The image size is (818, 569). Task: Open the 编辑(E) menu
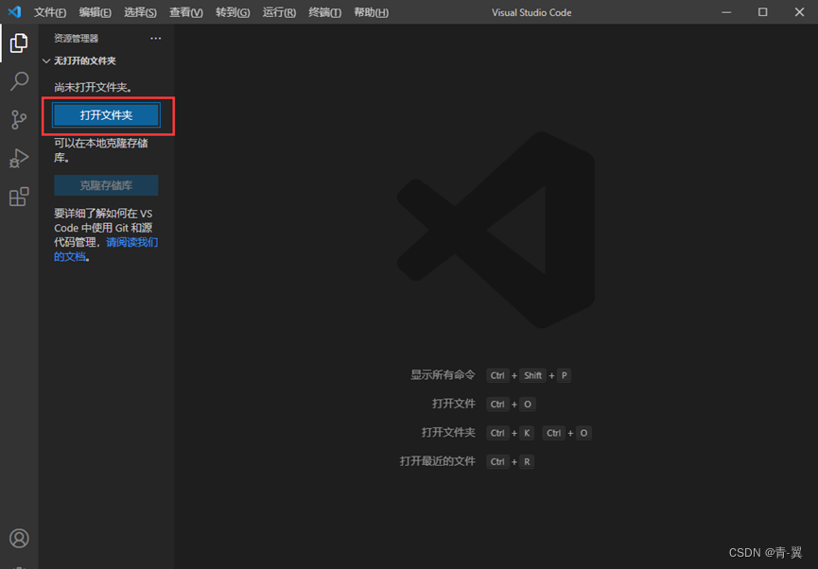click(95, 12)
